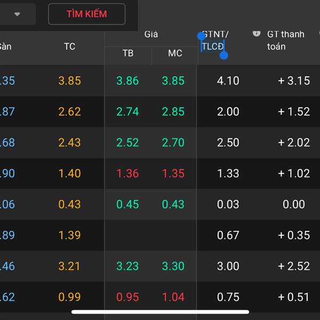Click the TC value 0.99
Viewport: 320px width, 320px height.
(69, 297)
